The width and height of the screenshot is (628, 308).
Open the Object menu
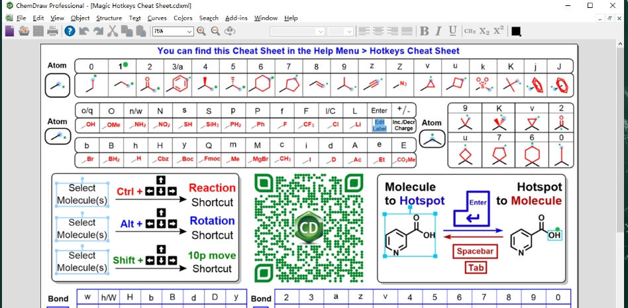pos(80,18)
